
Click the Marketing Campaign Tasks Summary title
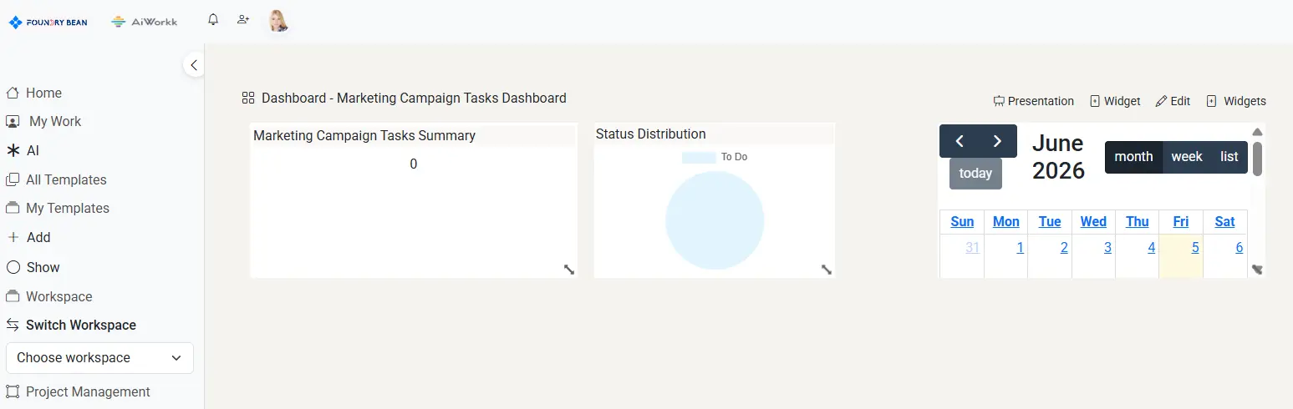coord(364,135)
